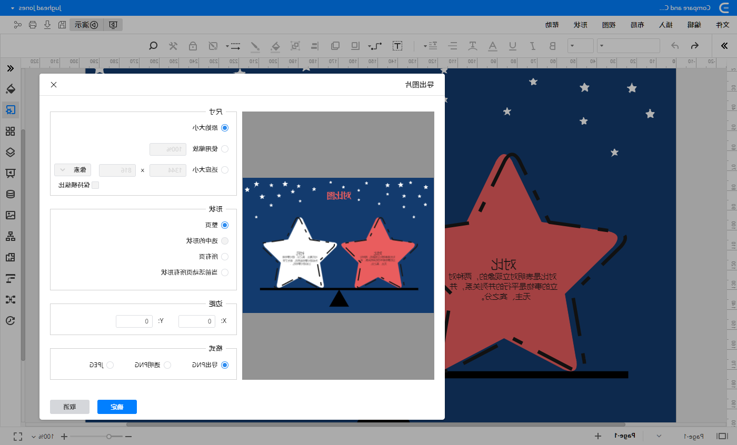The height and width of the screenshot is (445, 737).
Task: Toggle italic formatting with the I icon
Action: [x=533, y=46]
